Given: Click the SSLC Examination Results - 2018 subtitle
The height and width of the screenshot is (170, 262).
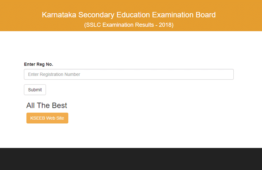Looking at the screenshot, I should point(129,25).
